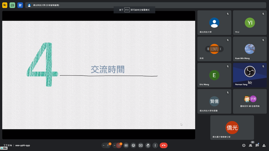The height and width of the screenshot is (151, 269).
Task: Raise hand using the hand icon
Action: [x=148, y=145]
